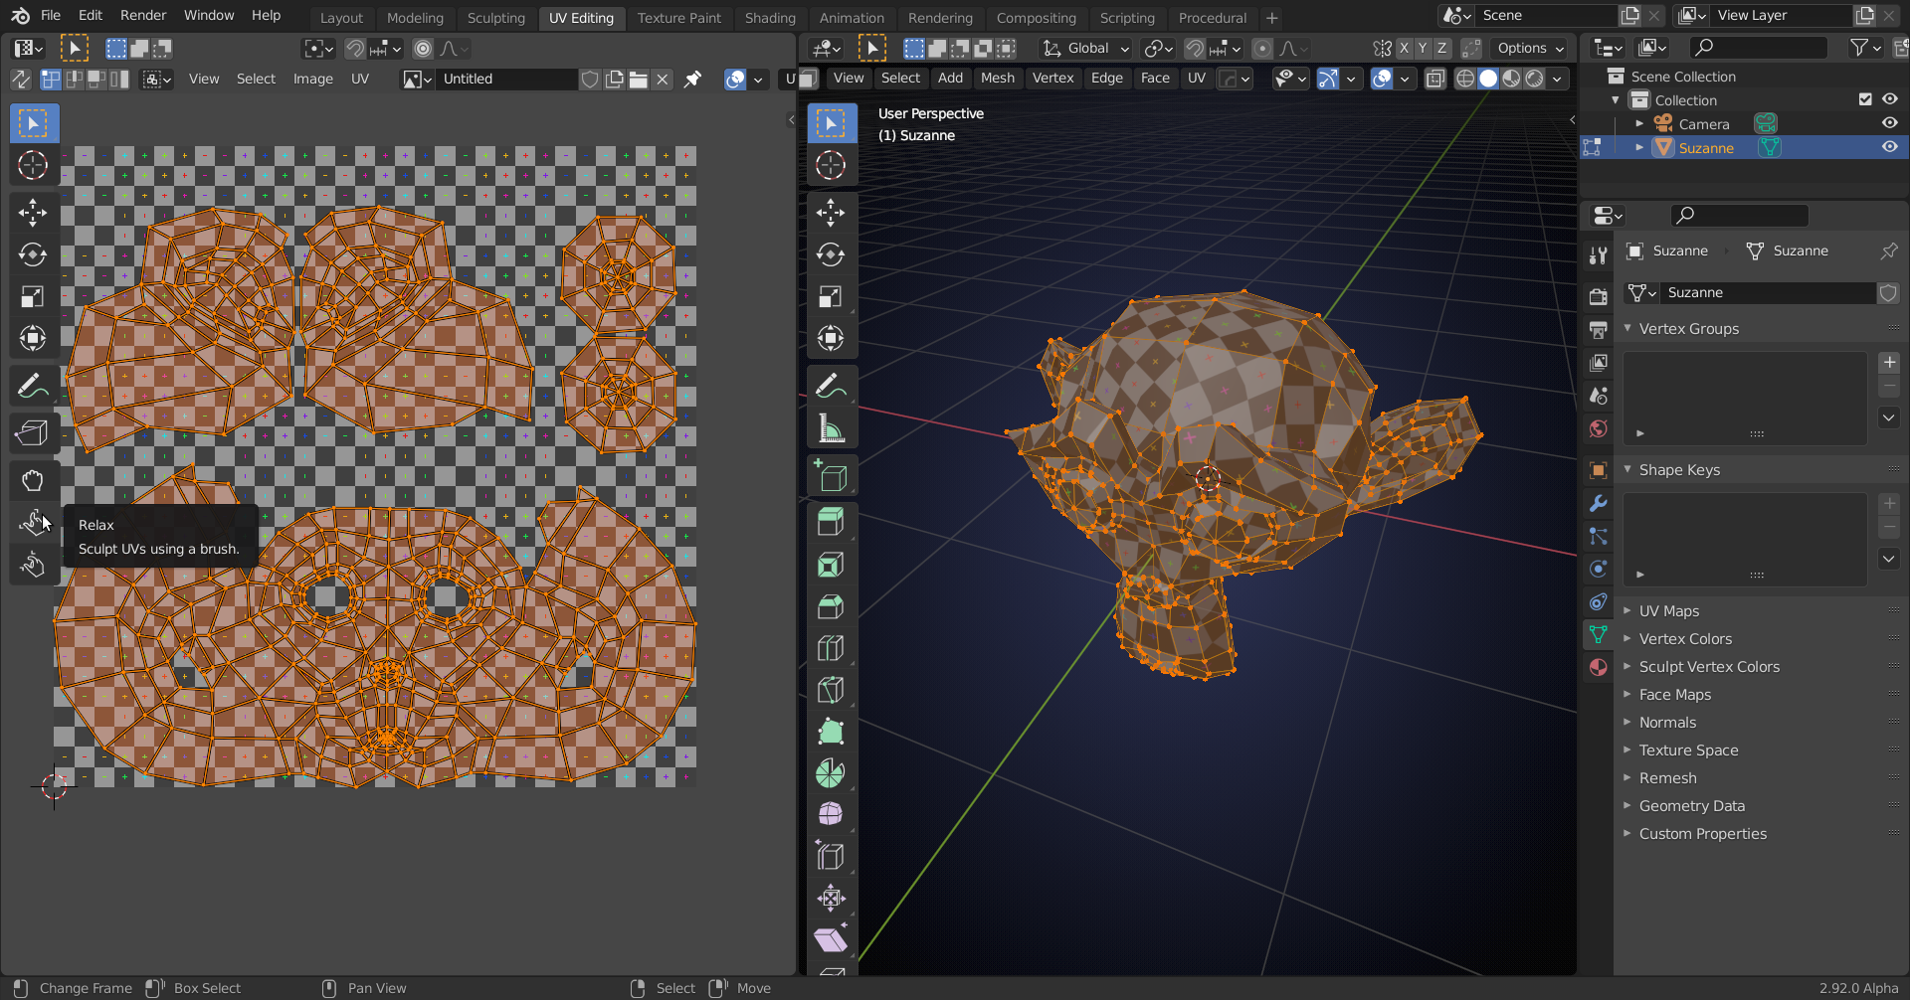Select solid viewport shading mode
The width and height of the screenshot is (1910, 1000).
pos(1488,79)
